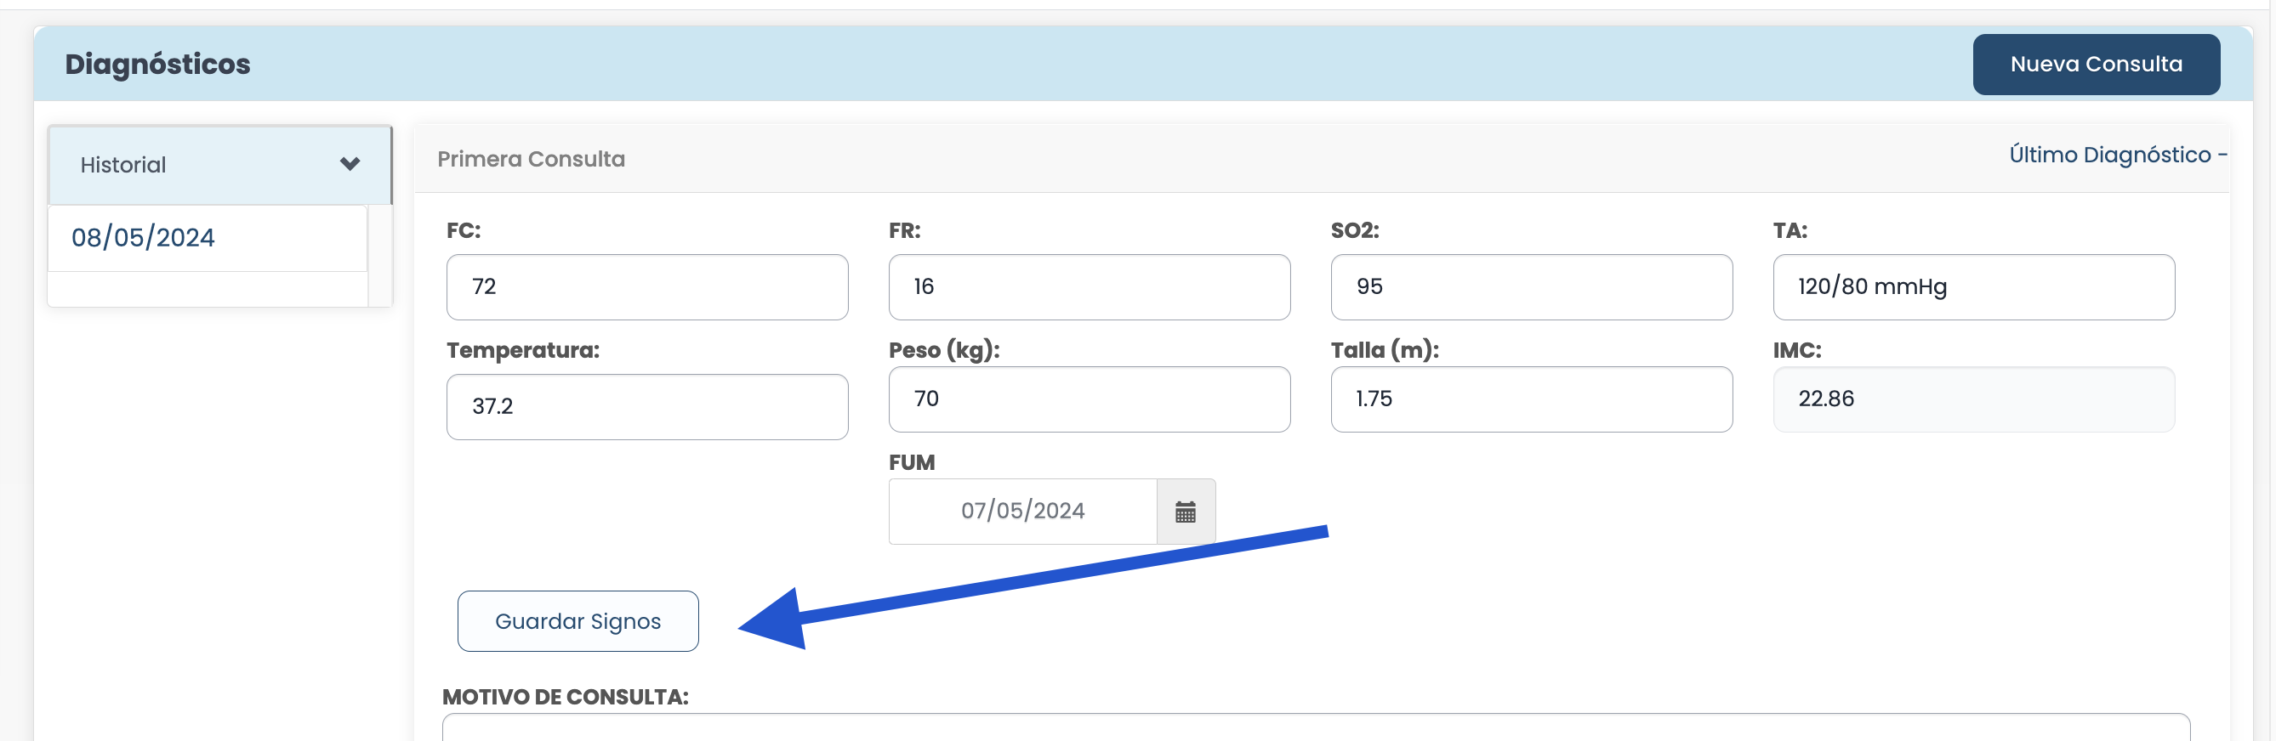Click the Temperatura label
This screenshot has width=2276, height=741.
(x=522, y=350)
